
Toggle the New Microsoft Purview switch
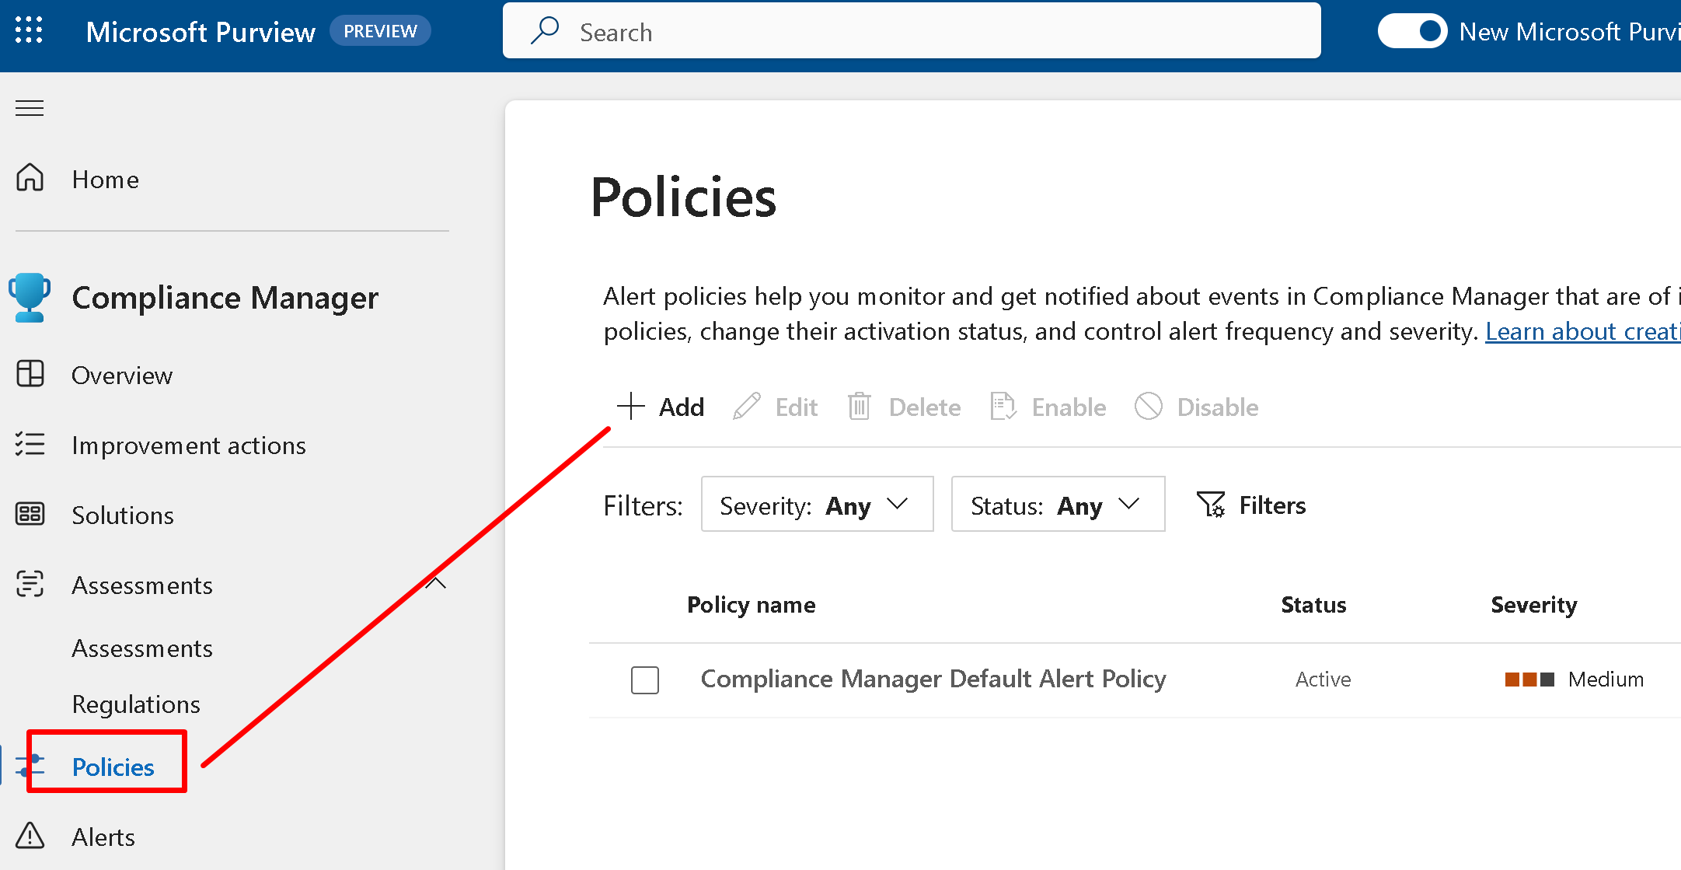pos(1412,31)
